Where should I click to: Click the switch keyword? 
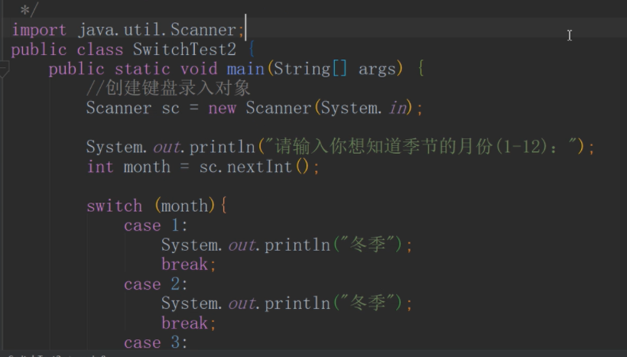click(x=114, y=206)
